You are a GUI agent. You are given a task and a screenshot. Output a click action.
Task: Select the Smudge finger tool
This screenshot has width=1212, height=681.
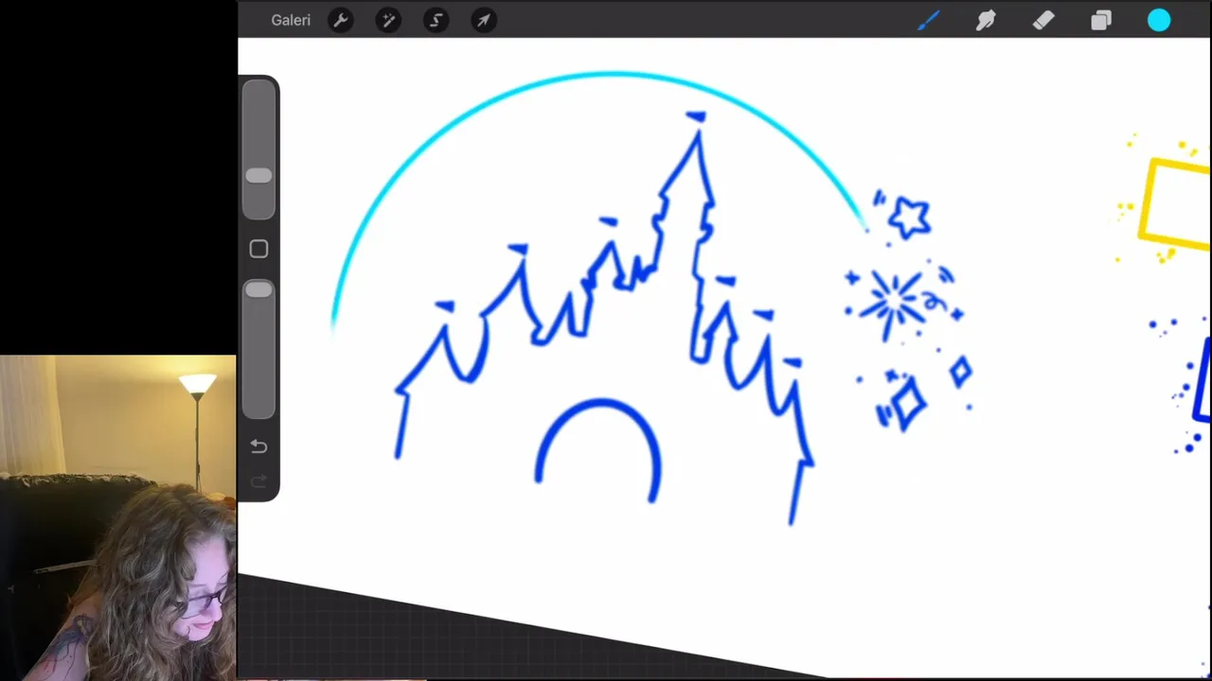[x=986, y=20]
